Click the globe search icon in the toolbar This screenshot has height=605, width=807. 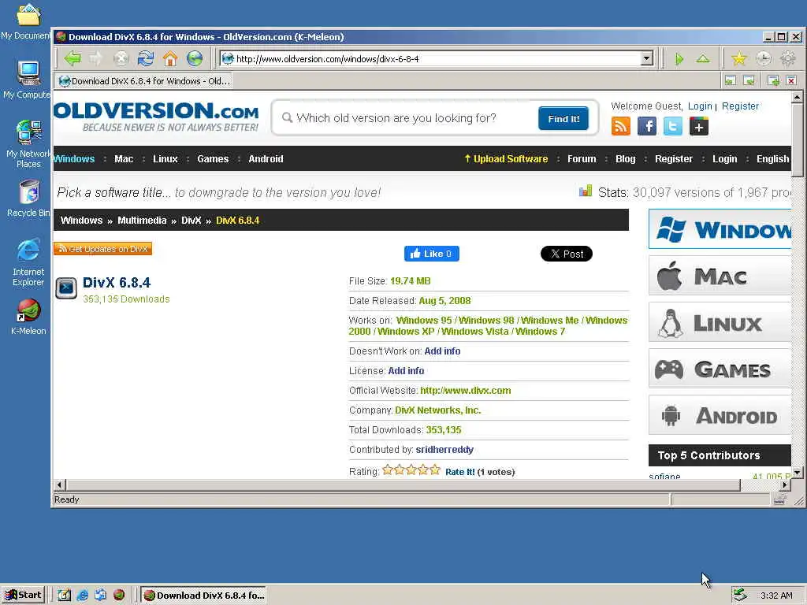[195, 58]
